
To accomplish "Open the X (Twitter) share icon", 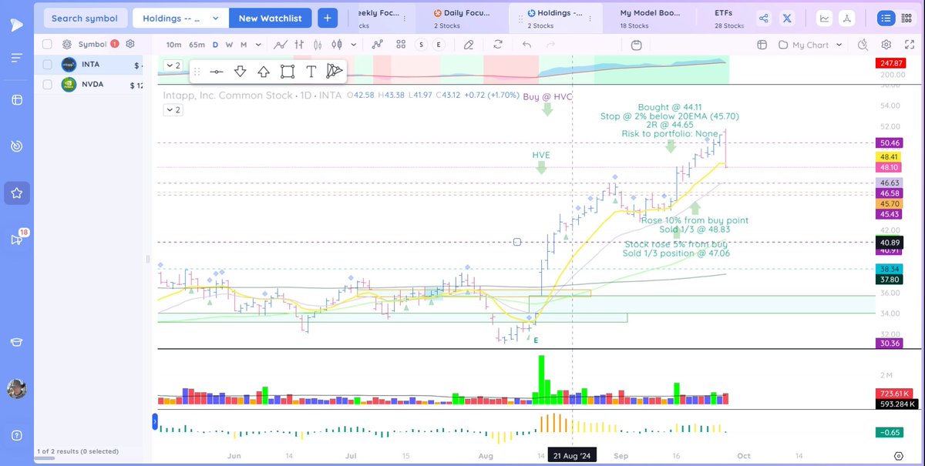I will (787, 18).
